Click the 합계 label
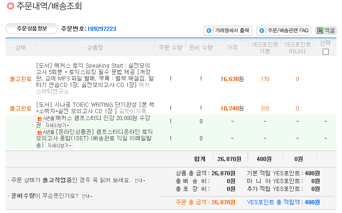The image size is (342, 213). pyautogui.click(x=200, y=159)
